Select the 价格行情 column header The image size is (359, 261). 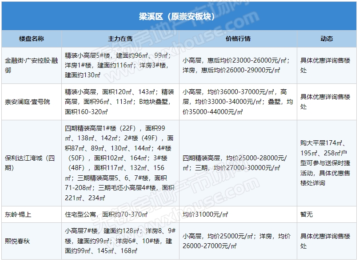(x=238, y=39)
